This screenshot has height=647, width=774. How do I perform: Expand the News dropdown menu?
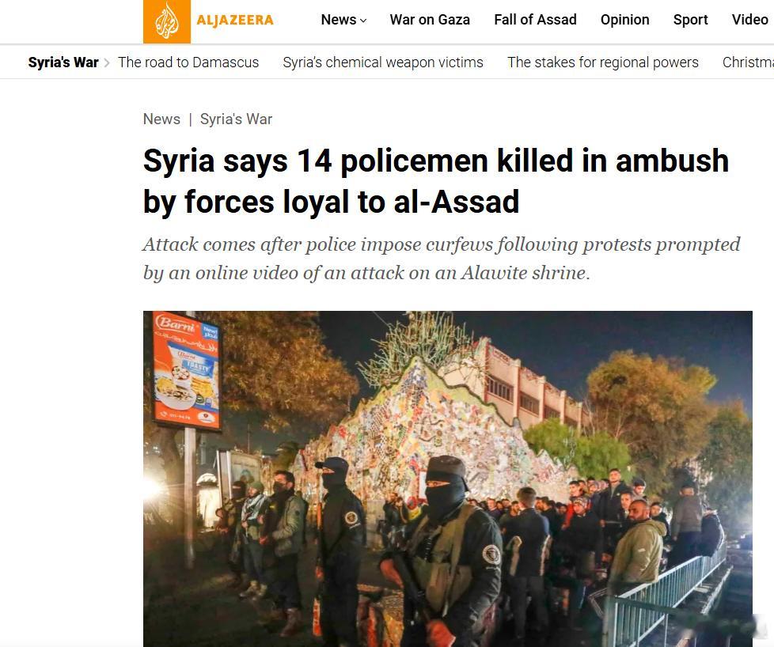point(343,20)
